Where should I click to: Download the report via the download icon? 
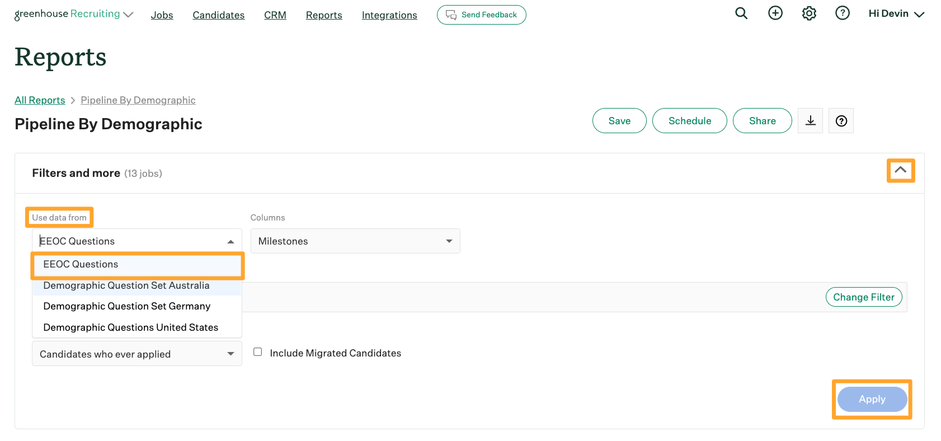pyautogui.click(x=810, y=121)
